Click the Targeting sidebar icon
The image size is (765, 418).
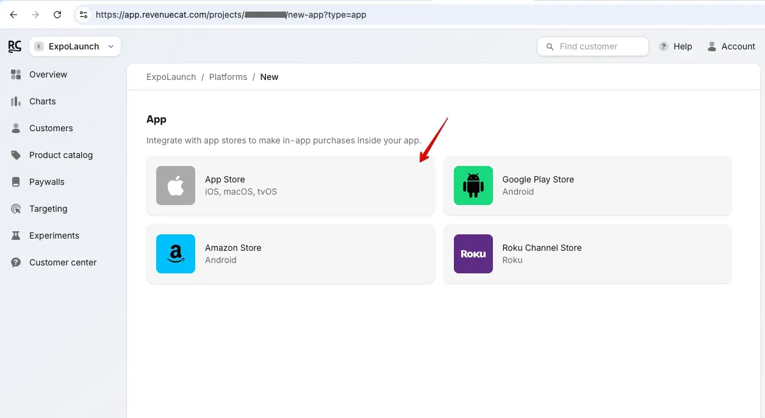click(16, 209)
